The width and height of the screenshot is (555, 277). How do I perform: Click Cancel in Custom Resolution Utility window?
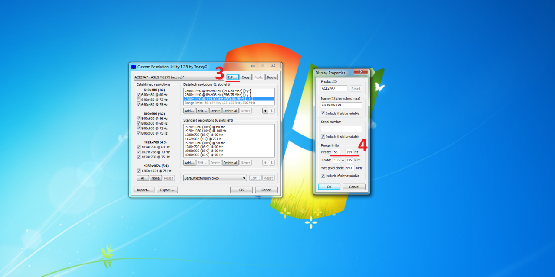[x=267, y=190]
